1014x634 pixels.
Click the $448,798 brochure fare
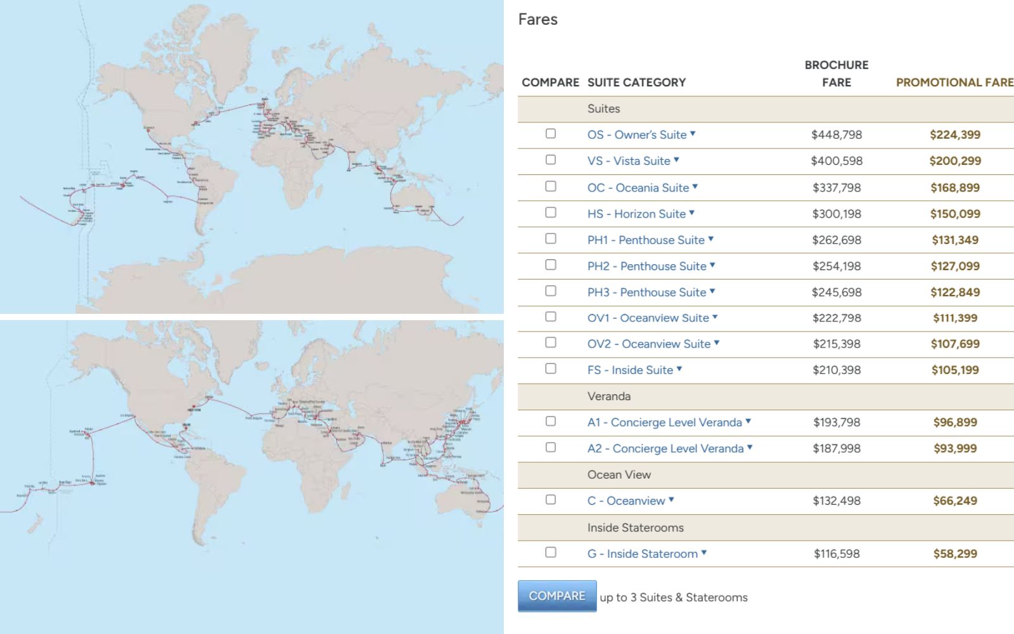point(837,134)
